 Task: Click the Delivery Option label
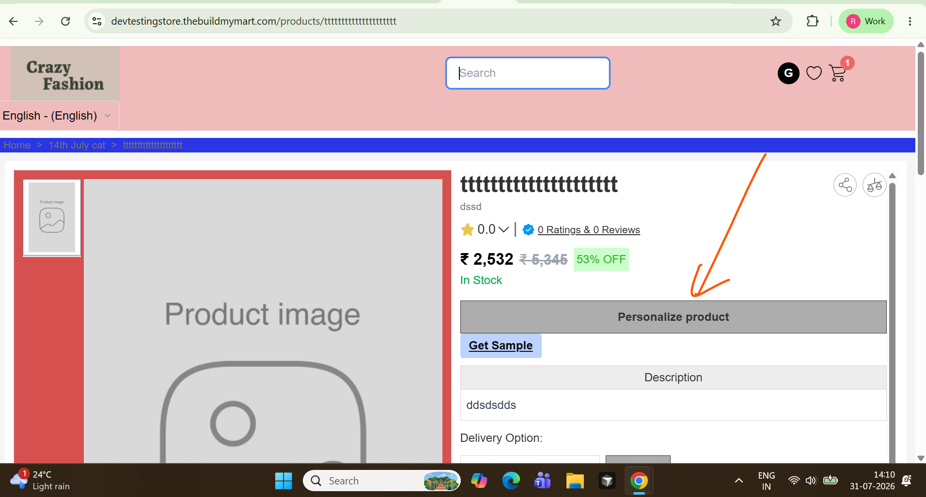[x=502, y=438]
